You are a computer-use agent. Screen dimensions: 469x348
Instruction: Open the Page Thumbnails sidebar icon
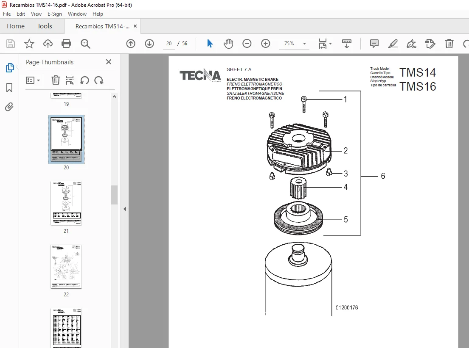10,68
